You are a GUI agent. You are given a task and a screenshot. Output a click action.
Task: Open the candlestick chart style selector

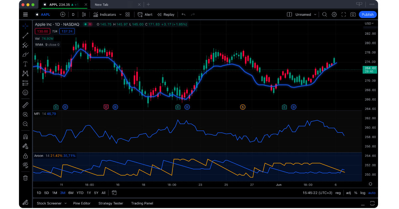tap(83, 15)
